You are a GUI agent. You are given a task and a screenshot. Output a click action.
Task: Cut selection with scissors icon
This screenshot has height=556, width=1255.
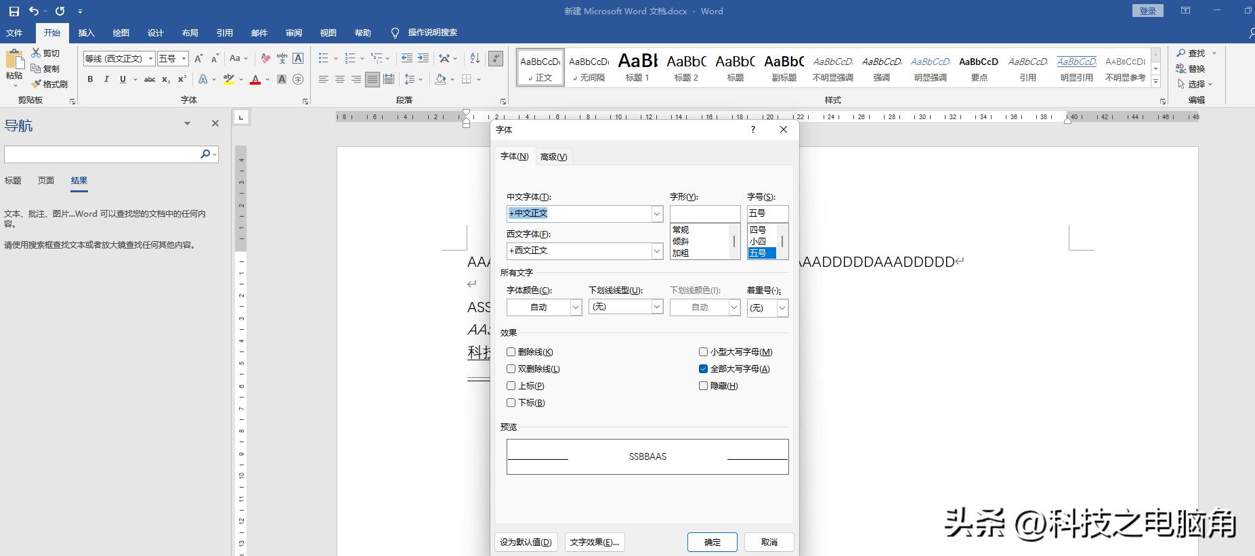36,53
